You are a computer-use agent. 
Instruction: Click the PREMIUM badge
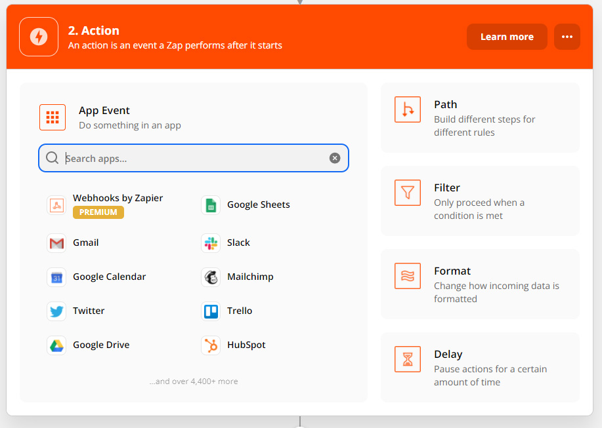98,212
